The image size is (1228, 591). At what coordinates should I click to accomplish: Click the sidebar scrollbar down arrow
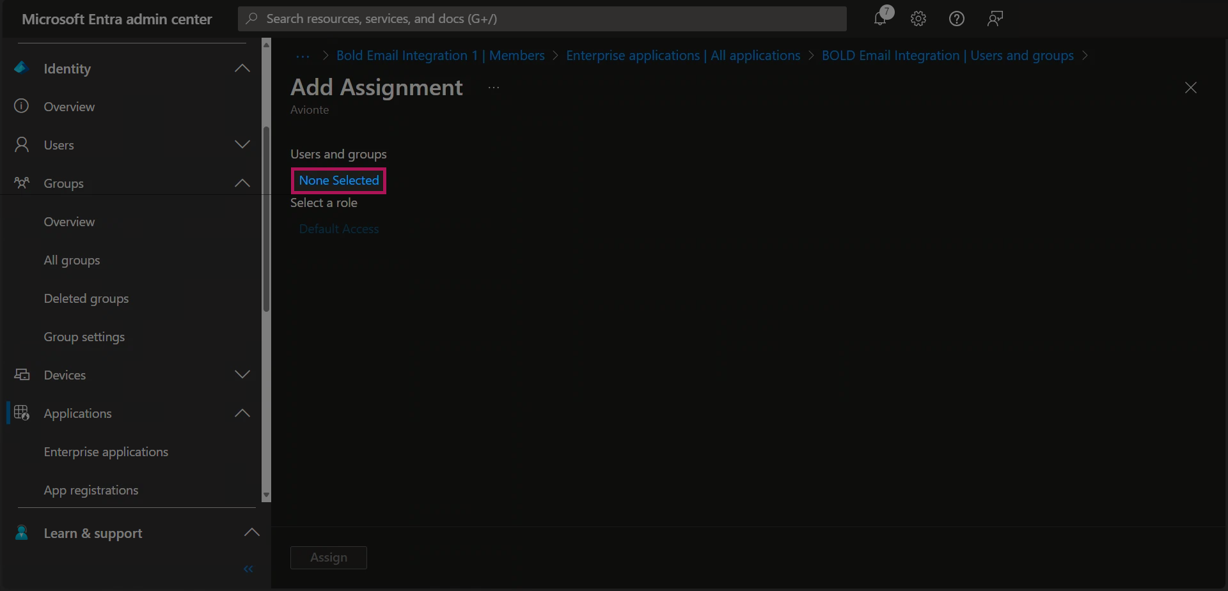pos(266,496)
